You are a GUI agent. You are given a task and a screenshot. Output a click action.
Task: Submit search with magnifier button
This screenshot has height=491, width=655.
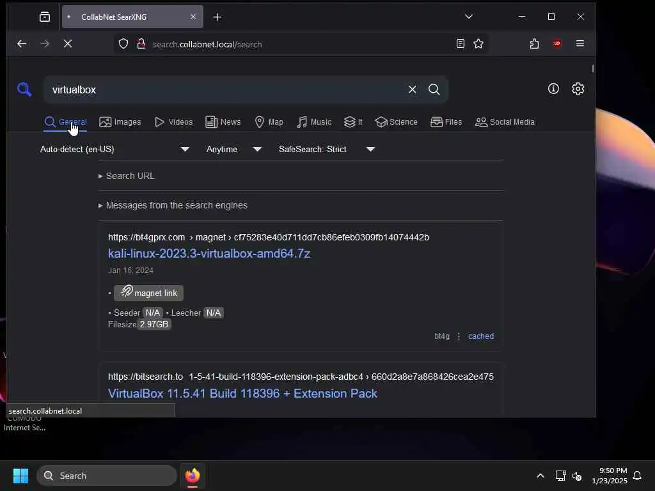coord(434,90)
